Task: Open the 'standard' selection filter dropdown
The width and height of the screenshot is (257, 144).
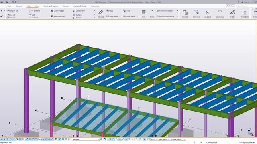Action: [86, 139]
